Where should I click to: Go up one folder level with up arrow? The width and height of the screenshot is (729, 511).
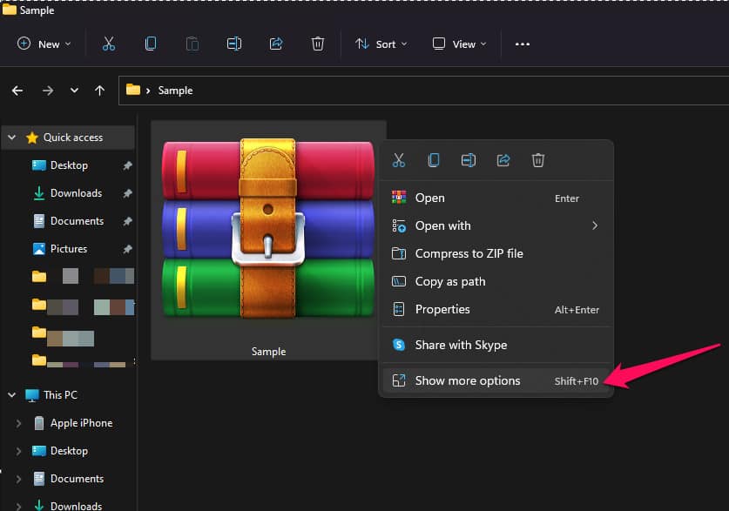pos(99,91)
